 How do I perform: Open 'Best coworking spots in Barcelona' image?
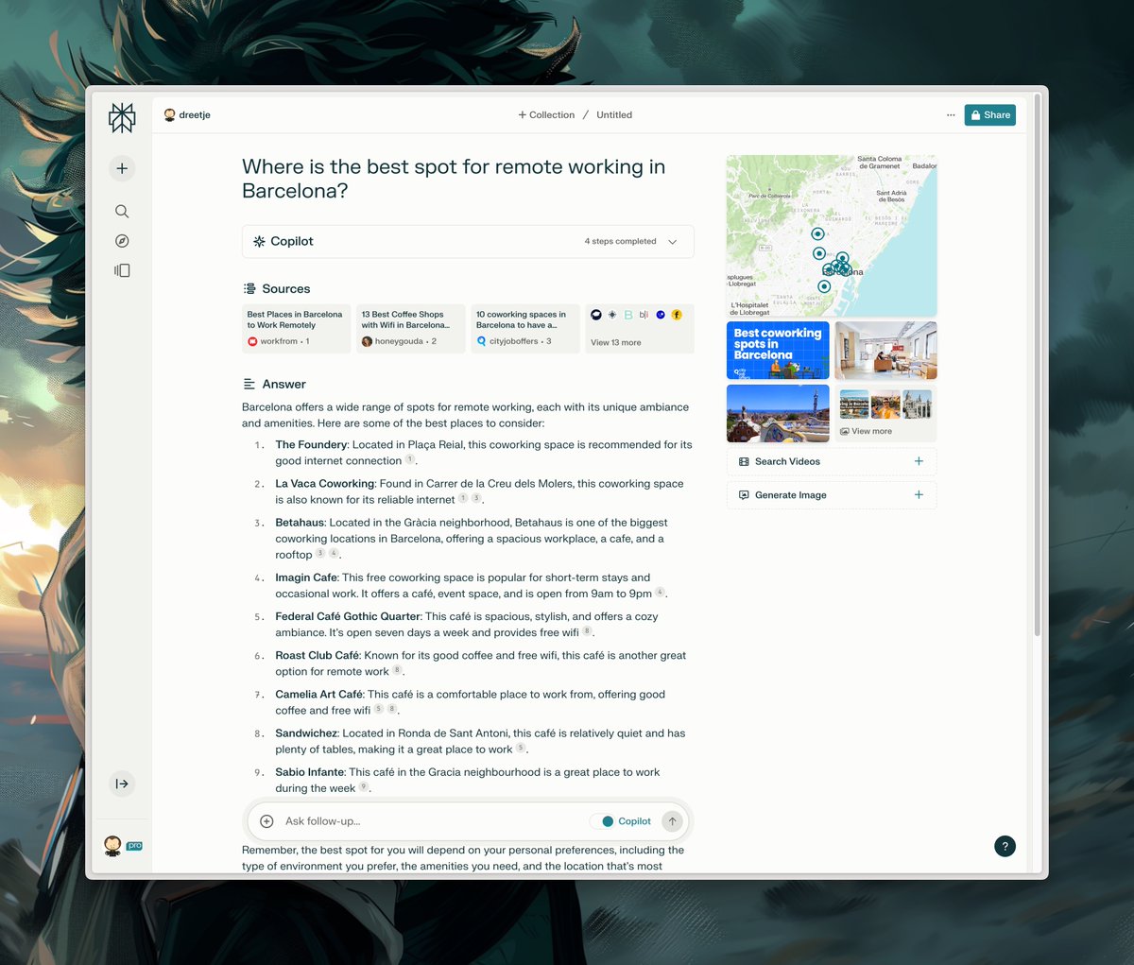778,350
